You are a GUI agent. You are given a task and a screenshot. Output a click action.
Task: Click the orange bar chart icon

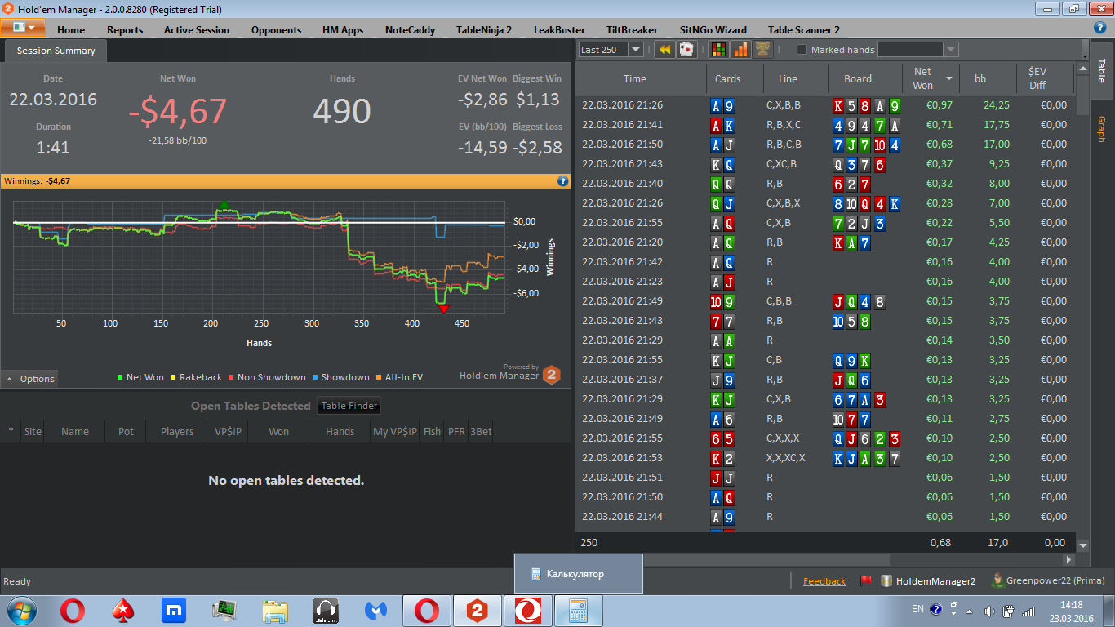click(x=740, y=50)
